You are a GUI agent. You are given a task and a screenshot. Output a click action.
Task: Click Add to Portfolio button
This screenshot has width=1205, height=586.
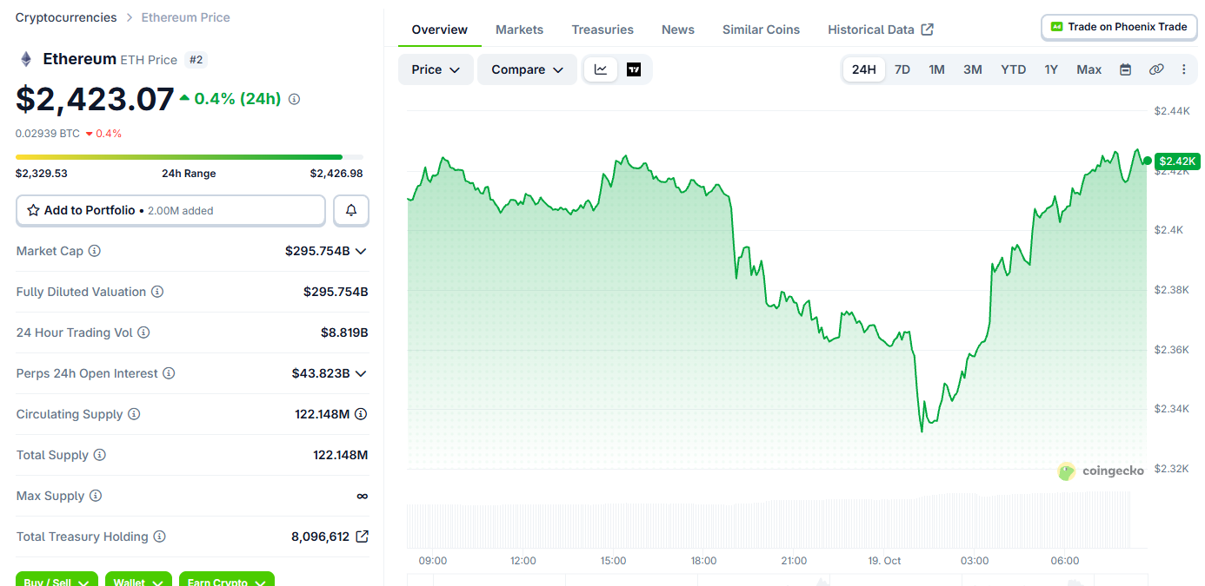tap(170, 210)
